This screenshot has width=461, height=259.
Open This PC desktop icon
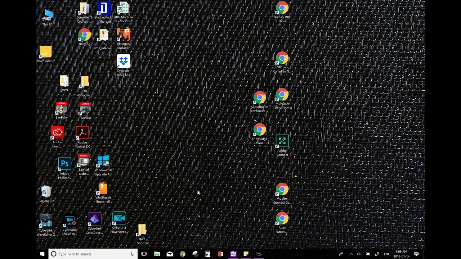tap(47, 18)
